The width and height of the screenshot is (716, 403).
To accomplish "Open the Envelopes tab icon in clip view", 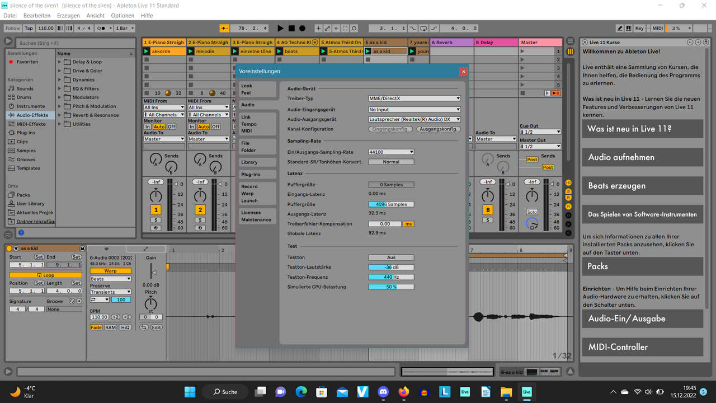I will click(x=145, y=249).
